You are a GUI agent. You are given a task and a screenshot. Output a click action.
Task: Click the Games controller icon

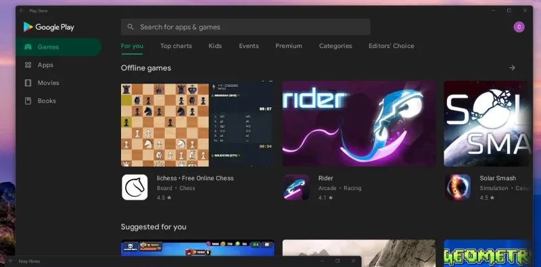click(28, 47)
